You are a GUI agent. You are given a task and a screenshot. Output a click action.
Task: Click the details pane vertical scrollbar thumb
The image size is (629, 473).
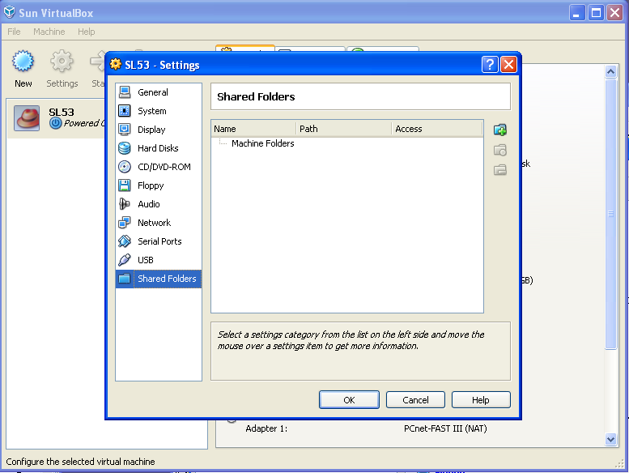click(x=610, y=214)
